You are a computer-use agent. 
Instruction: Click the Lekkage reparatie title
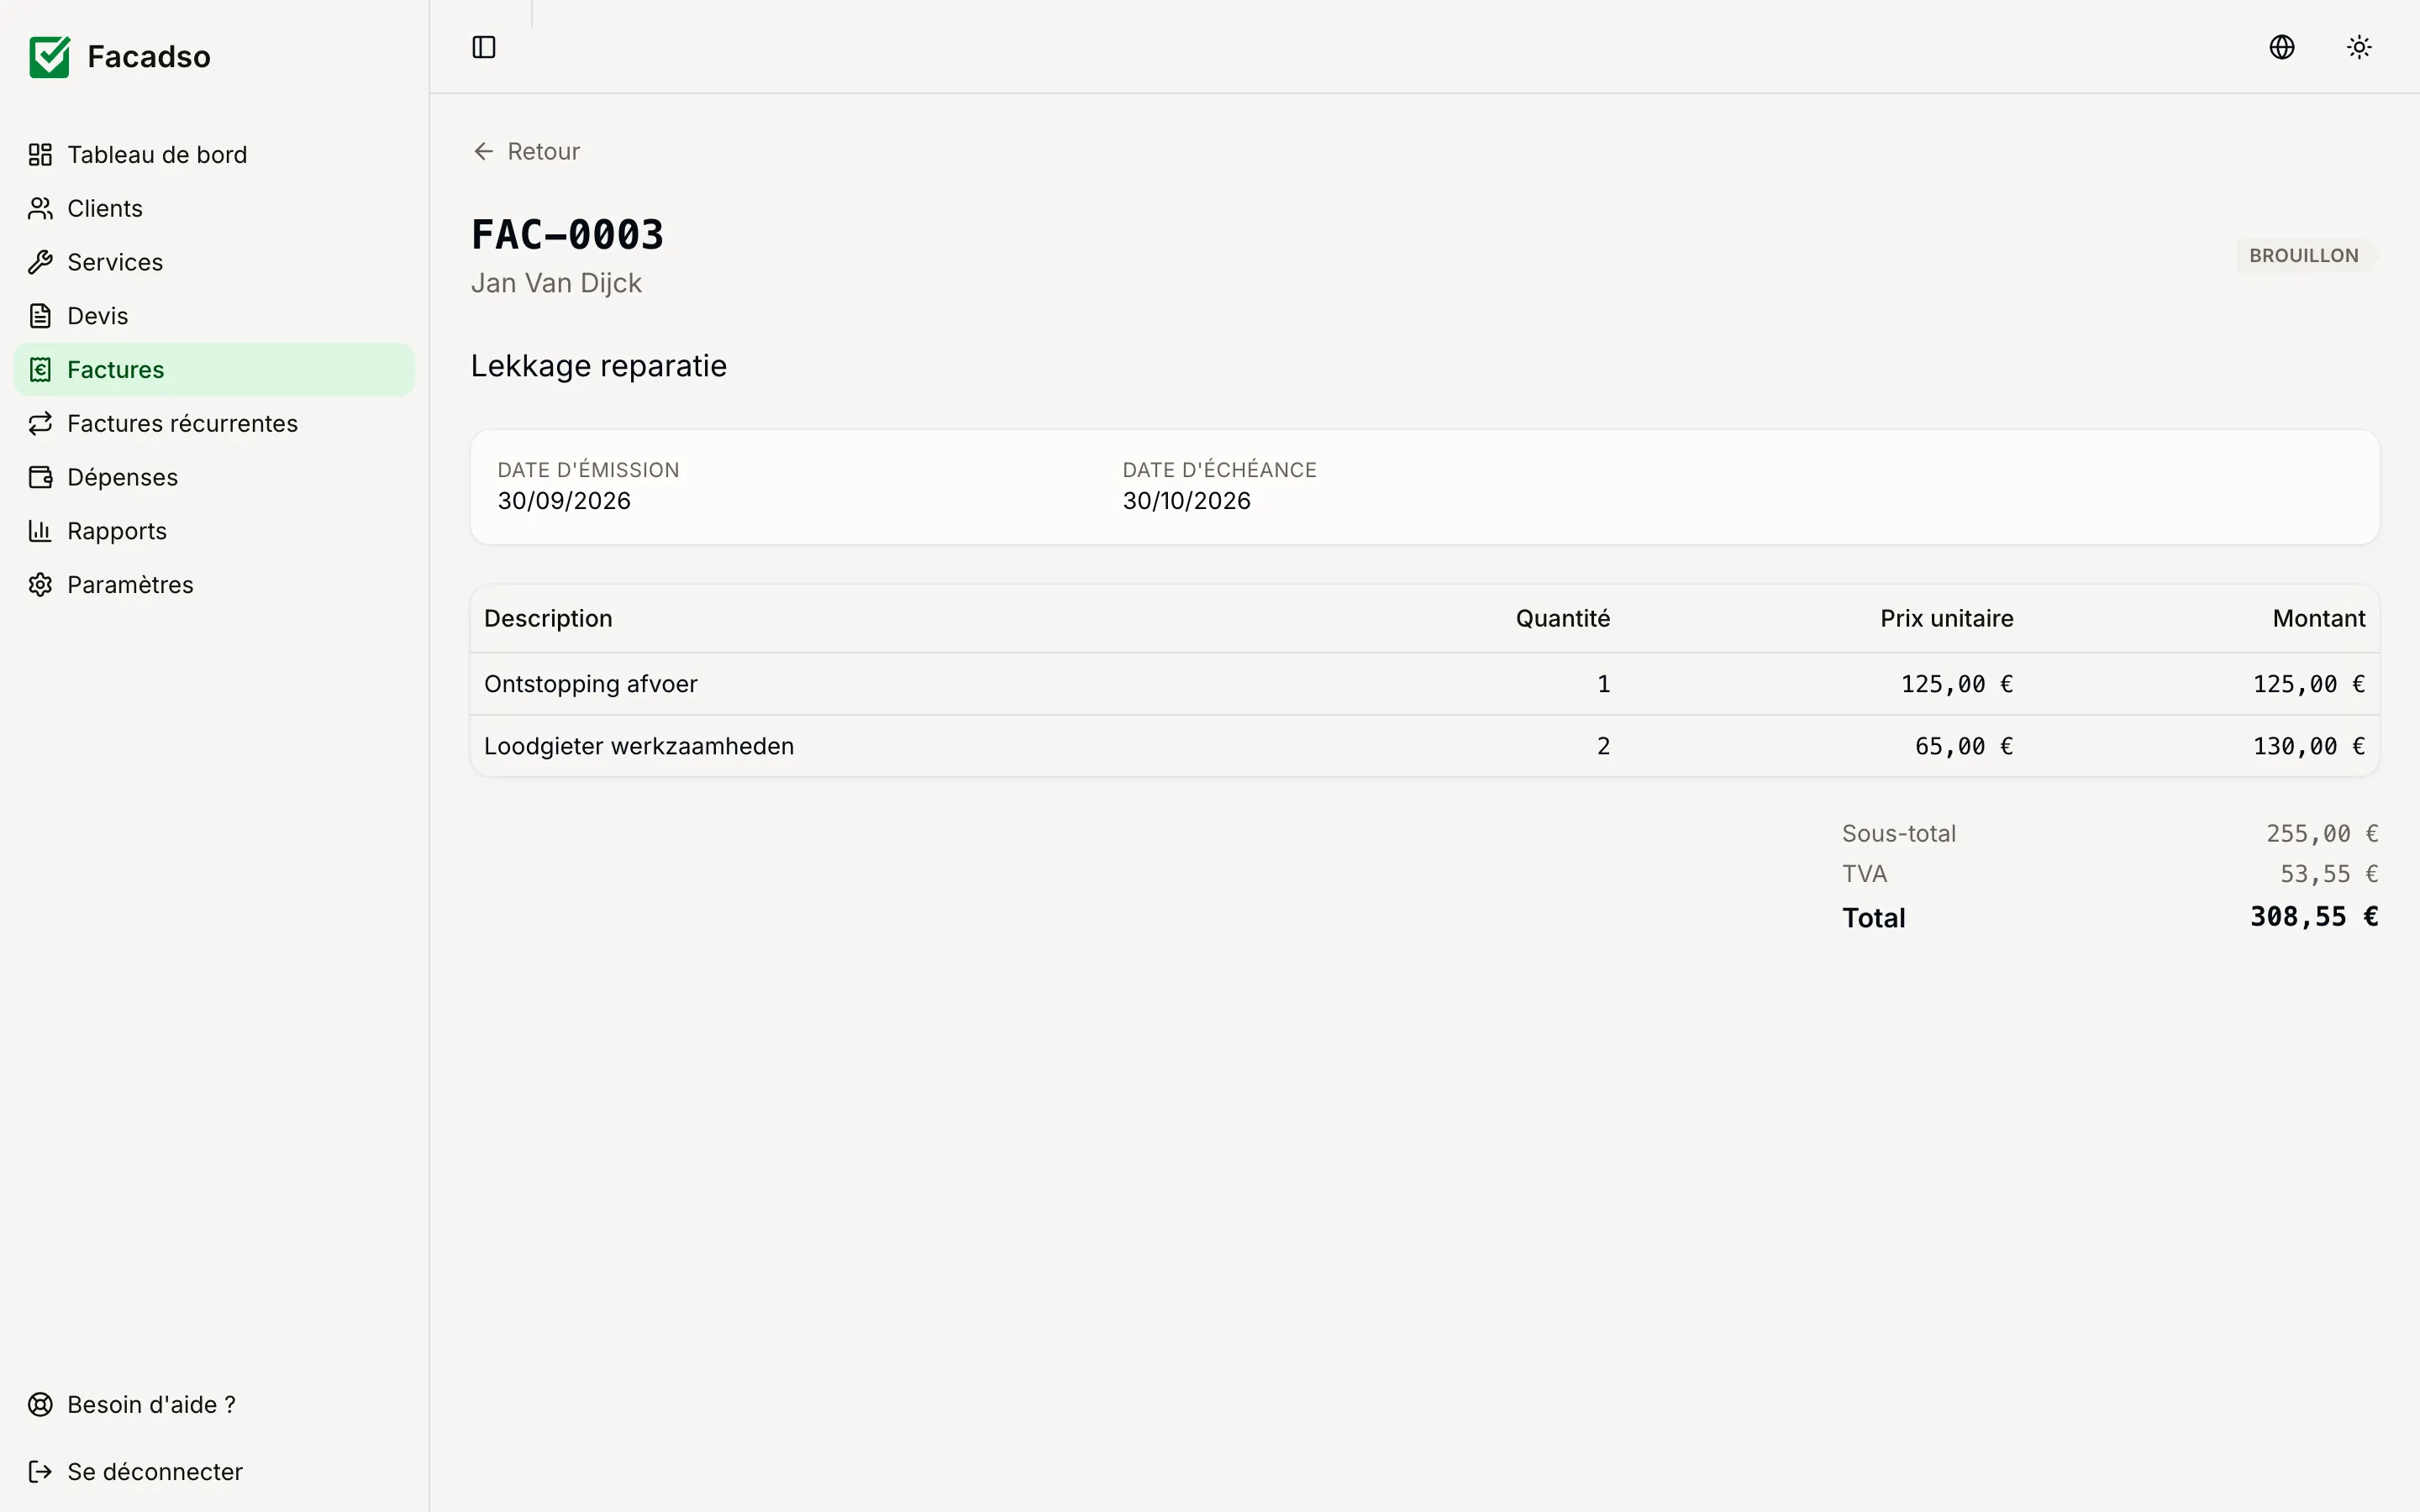click(599, 366)
